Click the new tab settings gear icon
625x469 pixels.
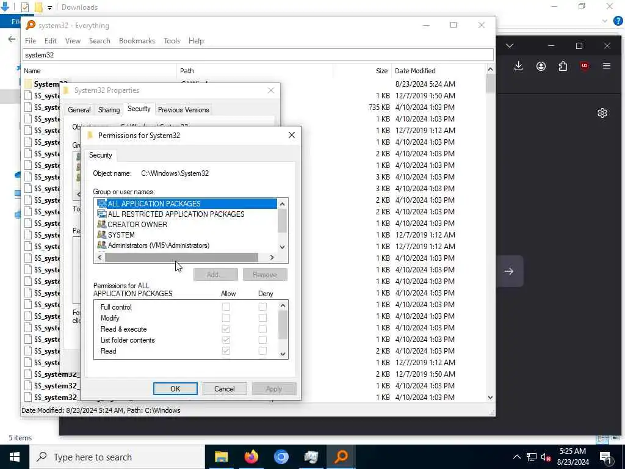click(x=602, y=113)
